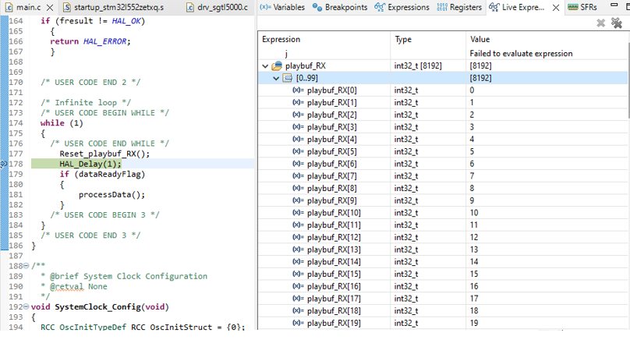The height and width of the screenshot is (347, 630).
Task: Select the Live Expressions view tab
Action: click(517, 7)
